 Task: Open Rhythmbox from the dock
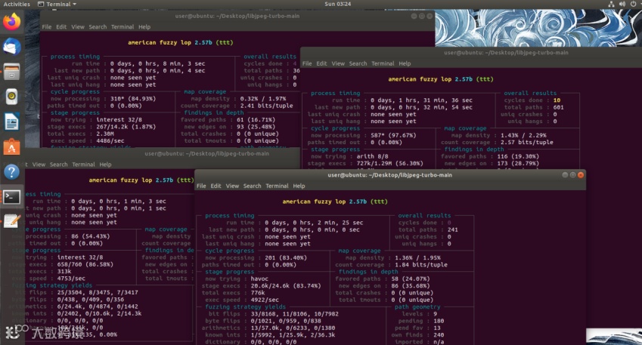coord(12,97)
